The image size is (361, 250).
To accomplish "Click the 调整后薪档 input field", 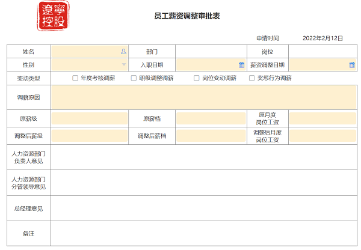I will [211, 136].
